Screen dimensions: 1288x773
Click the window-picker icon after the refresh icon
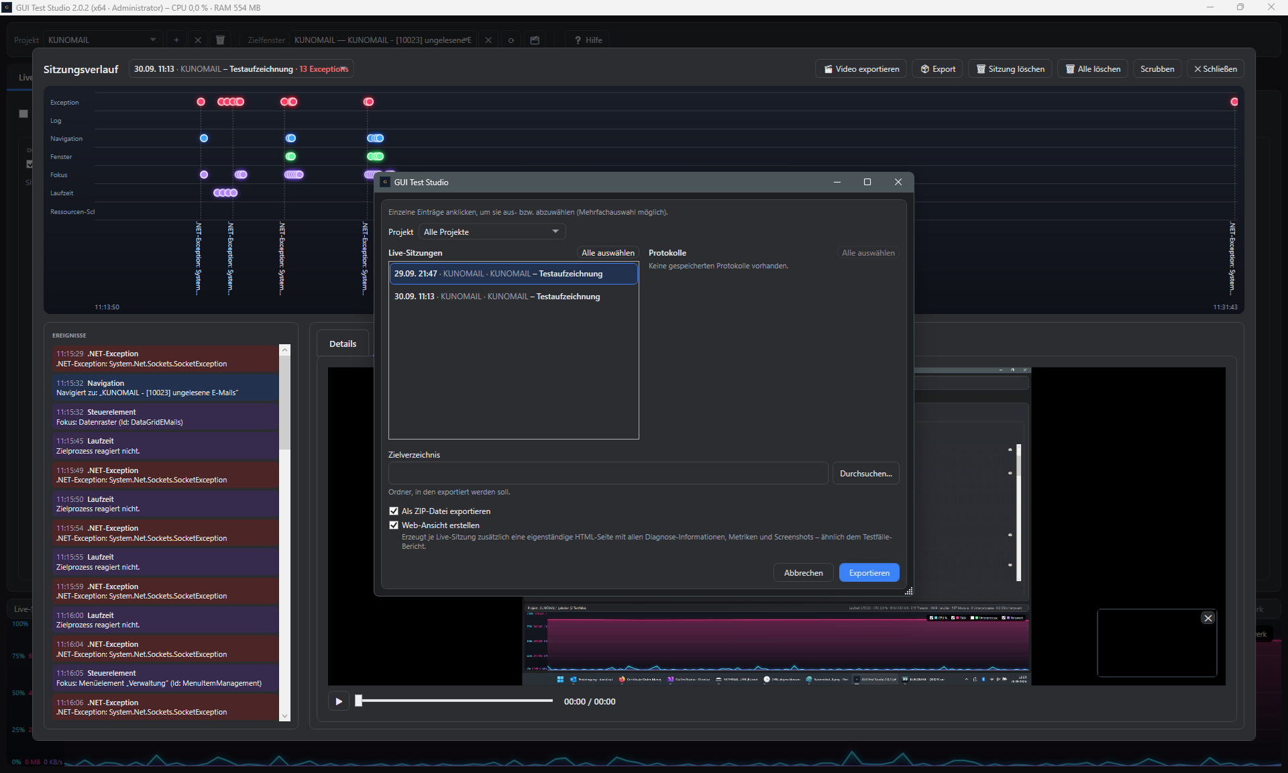click(x=535, y=40)
